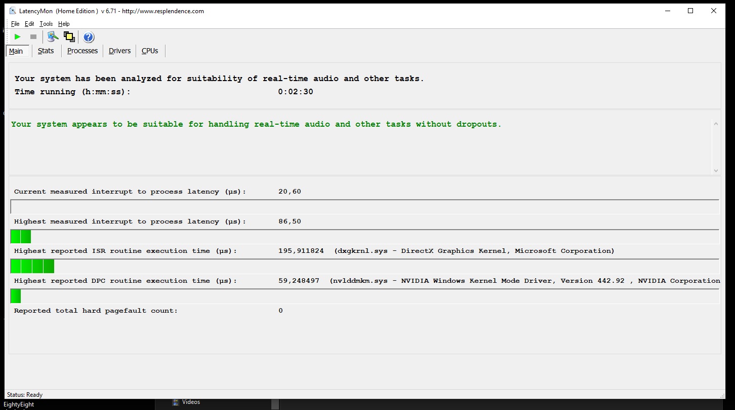Click the yellow overlapping windows toolbar icon
The width and height of the screenshot is (735, 410).
[x=69, y=36]
